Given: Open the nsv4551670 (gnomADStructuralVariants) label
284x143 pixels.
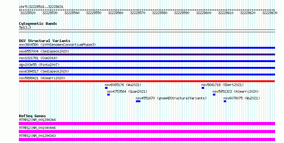Looking at the screenshot, I should (x=171, y=98).
